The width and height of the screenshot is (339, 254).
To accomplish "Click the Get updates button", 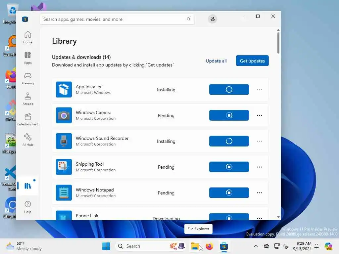I will coord(252,61).
